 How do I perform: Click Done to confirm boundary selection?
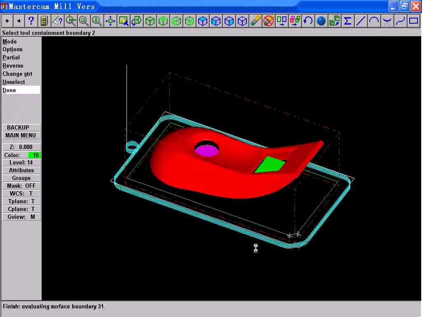tap(9, 90)
